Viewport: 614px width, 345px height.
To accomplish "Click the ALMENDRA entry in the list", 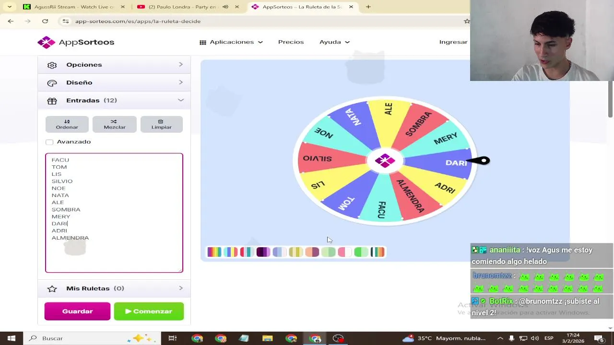I will click(x=70, y=238).
